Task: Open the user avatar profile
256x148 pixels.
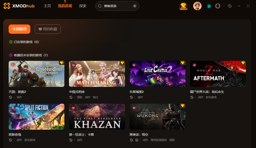Action: click(197, 6)
